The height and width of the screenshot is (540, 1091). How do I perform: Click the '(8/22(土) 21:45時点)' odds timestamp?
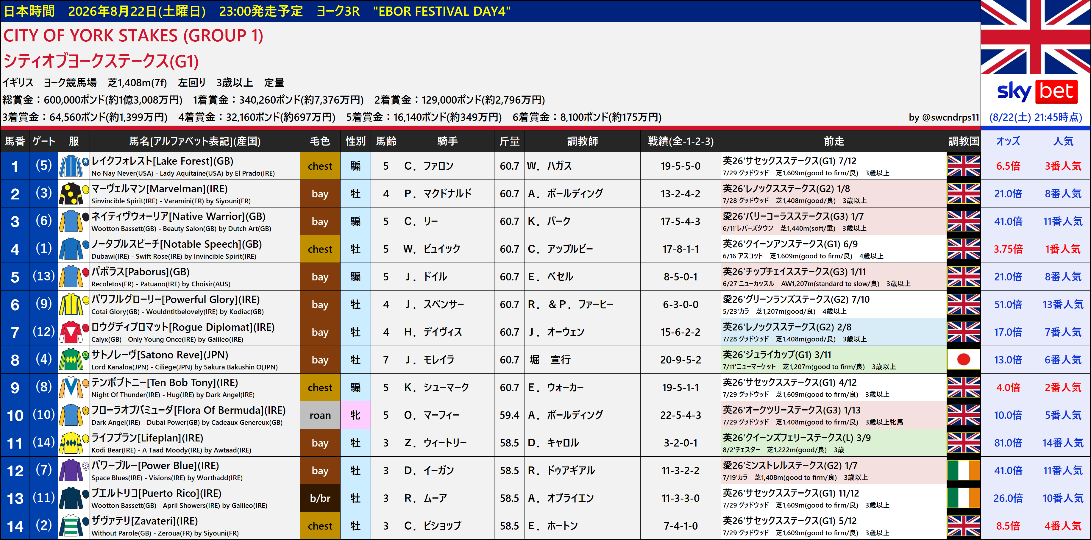click(1036, 117)
